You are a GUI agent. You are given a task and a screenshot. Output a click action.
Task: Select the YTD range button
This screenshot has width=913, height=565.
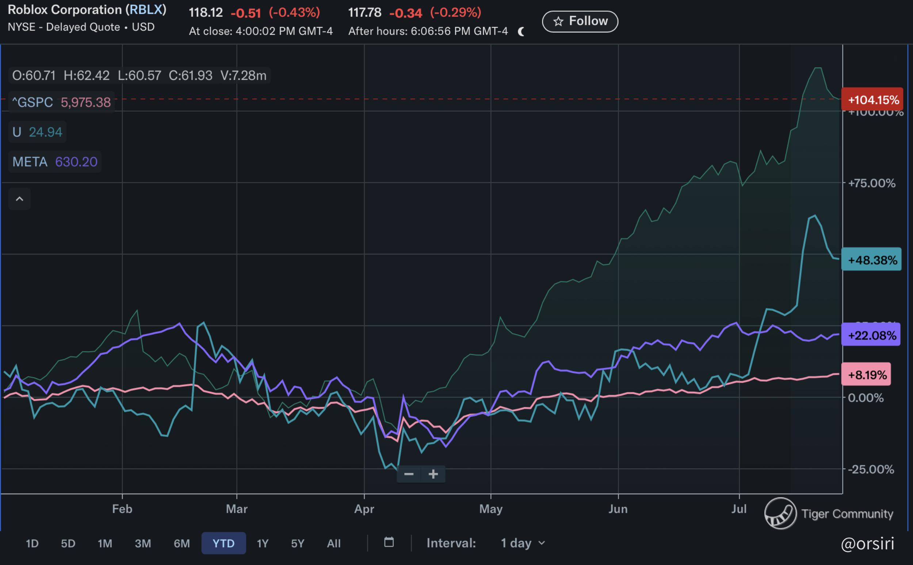[223, 543]
